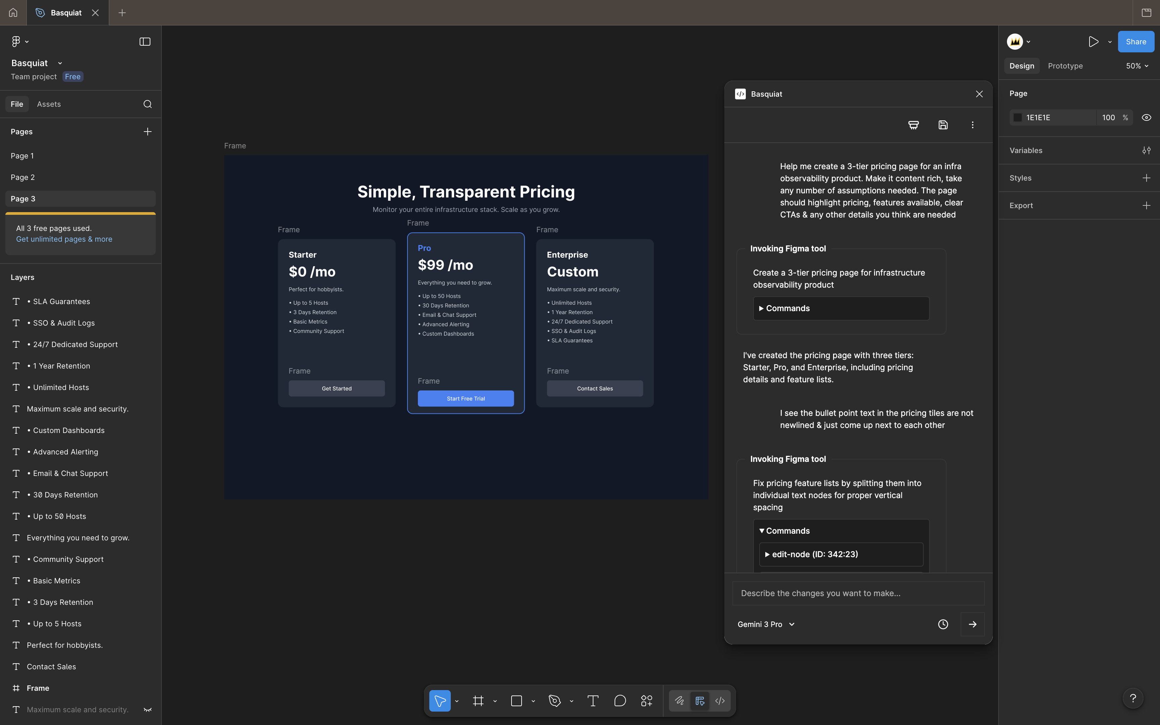Search layers in the left panel
The width and height of the screenshot is (1160, 725).
147,104
